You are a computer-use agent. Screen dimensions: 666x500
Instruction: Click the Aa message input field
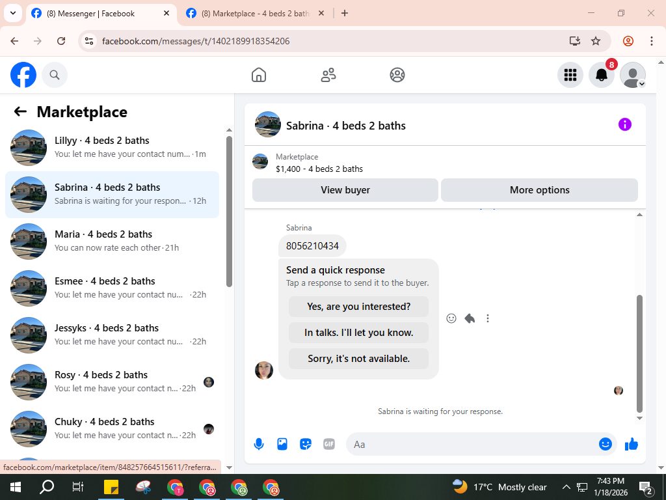pos(472,444)
